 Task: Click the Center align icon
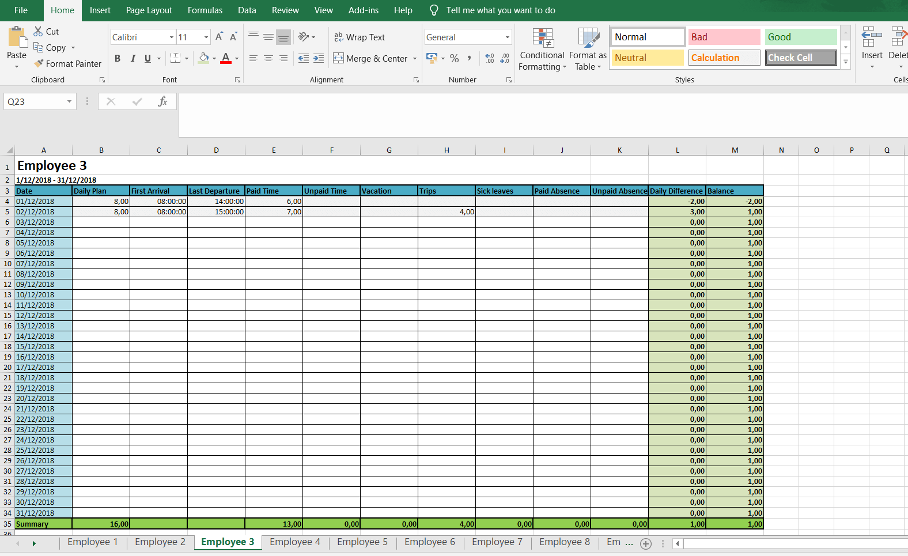tap(268, 58)
